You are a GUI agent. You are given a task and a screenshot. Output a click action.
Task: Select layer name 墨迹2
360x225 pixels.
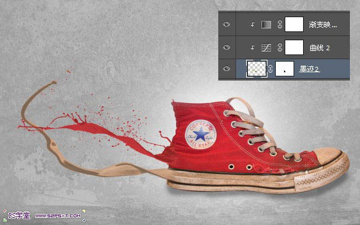pyautogui.click(x=310, y=69)
